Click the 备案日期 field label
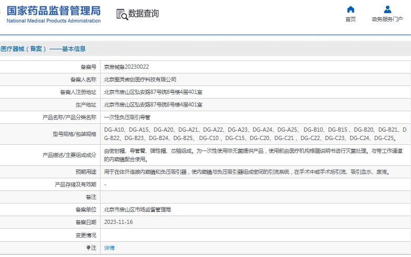The image size is (411, 257). click(86, 222)
